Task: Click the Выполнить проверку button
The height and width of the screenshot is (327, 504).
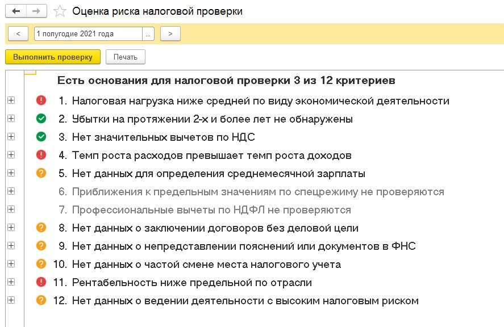Action: [53, 57]
